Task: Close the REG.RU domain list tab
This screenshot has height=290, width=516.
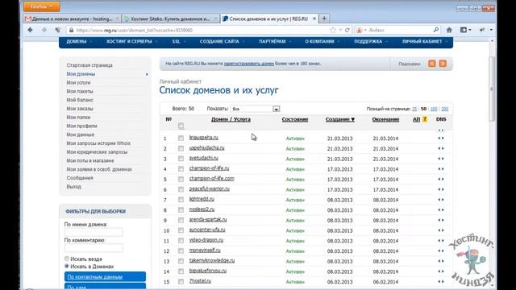Action: (314, 19)
